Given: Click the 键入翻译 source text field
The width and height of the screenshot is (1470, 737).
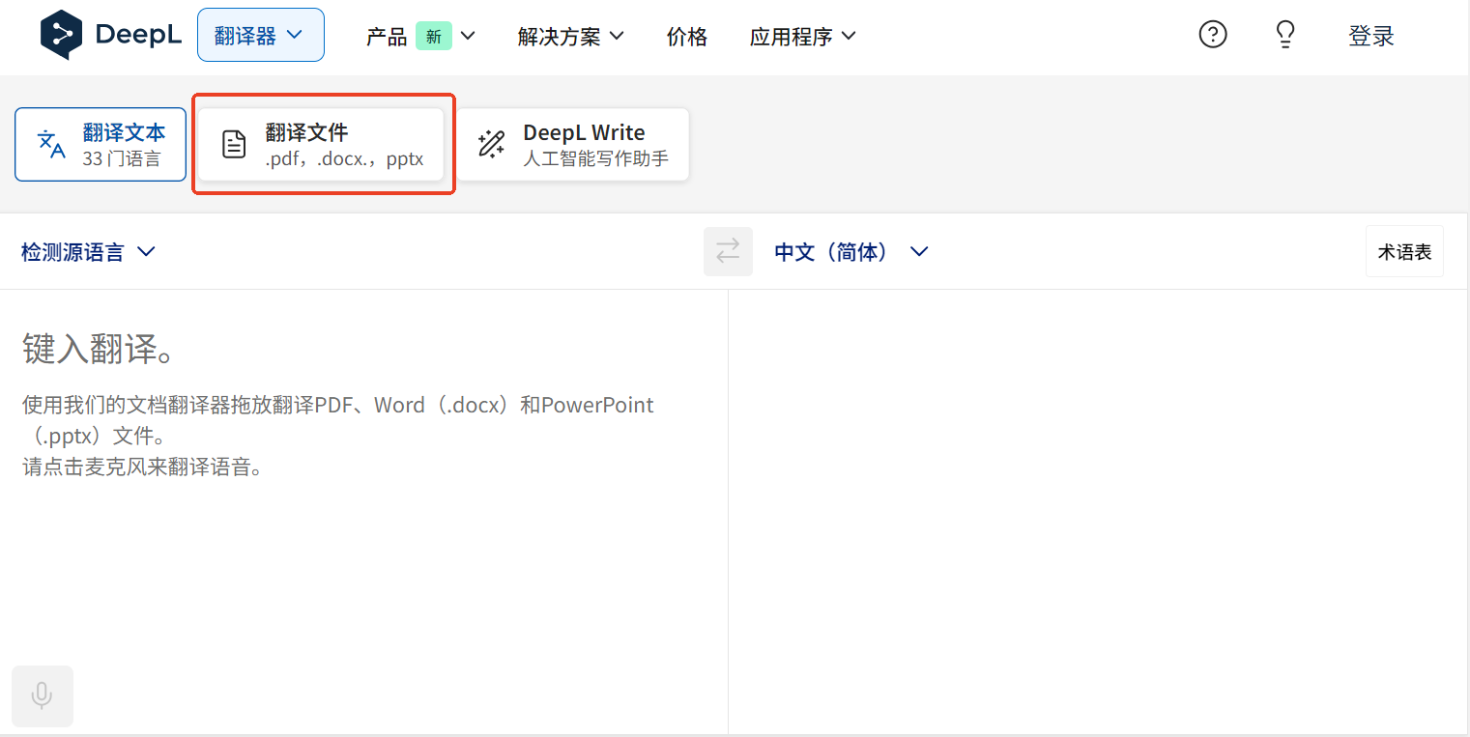Looking at the screenshot, I should [x=364, y=512].
